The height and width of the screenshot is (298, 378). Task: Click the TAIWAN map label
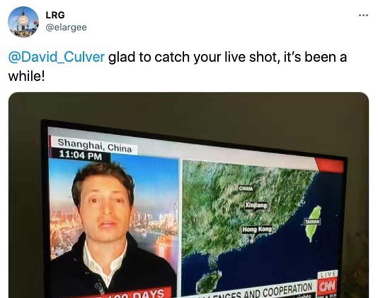pos(312,221)
